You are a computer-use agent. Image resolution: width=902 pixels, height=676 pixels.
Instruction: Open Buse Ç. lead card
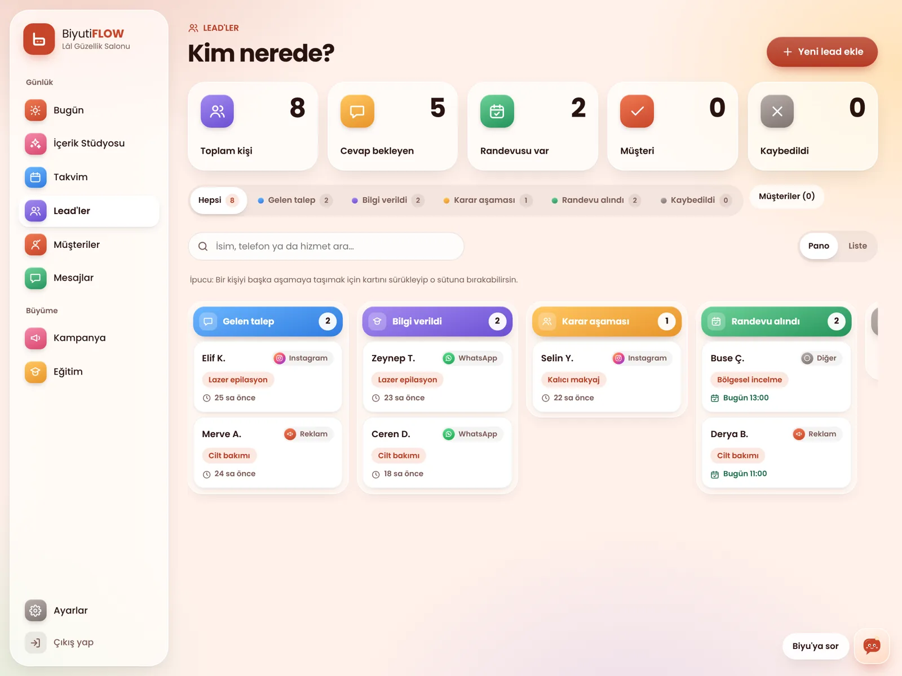click(776, 377)
